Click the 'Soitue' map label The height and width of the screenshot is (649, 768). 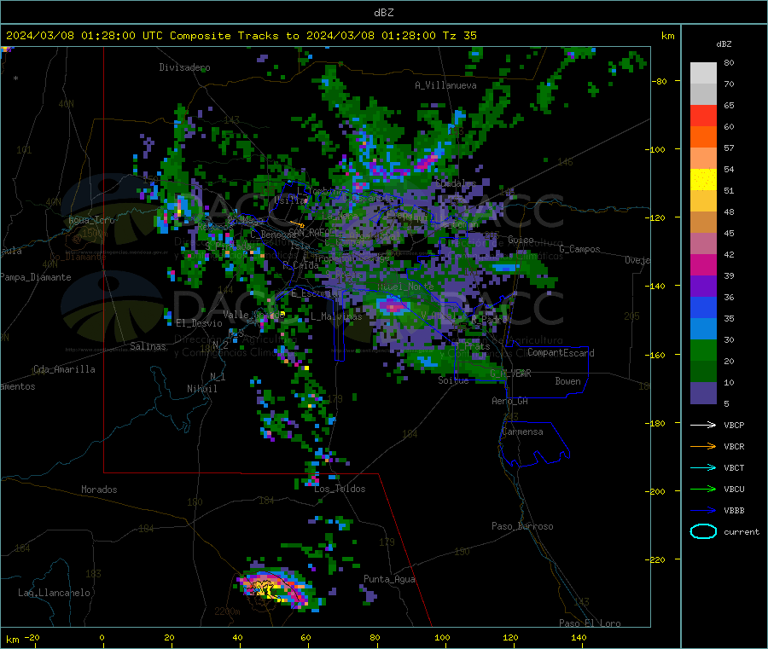[453, 380]
